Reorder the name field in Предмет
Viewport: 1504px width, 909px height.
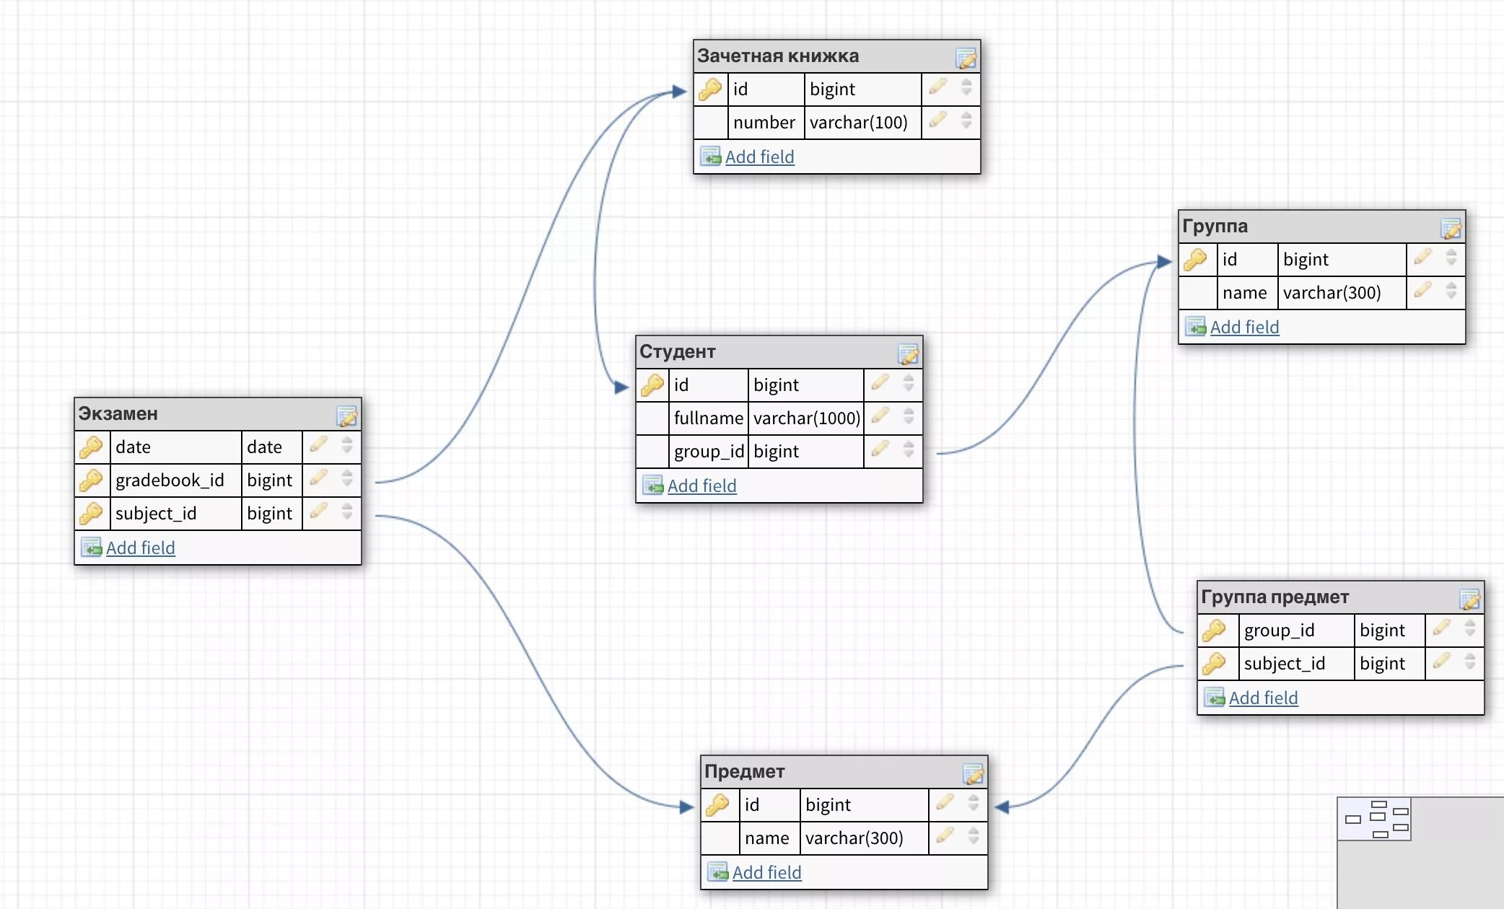pos(974,835)
